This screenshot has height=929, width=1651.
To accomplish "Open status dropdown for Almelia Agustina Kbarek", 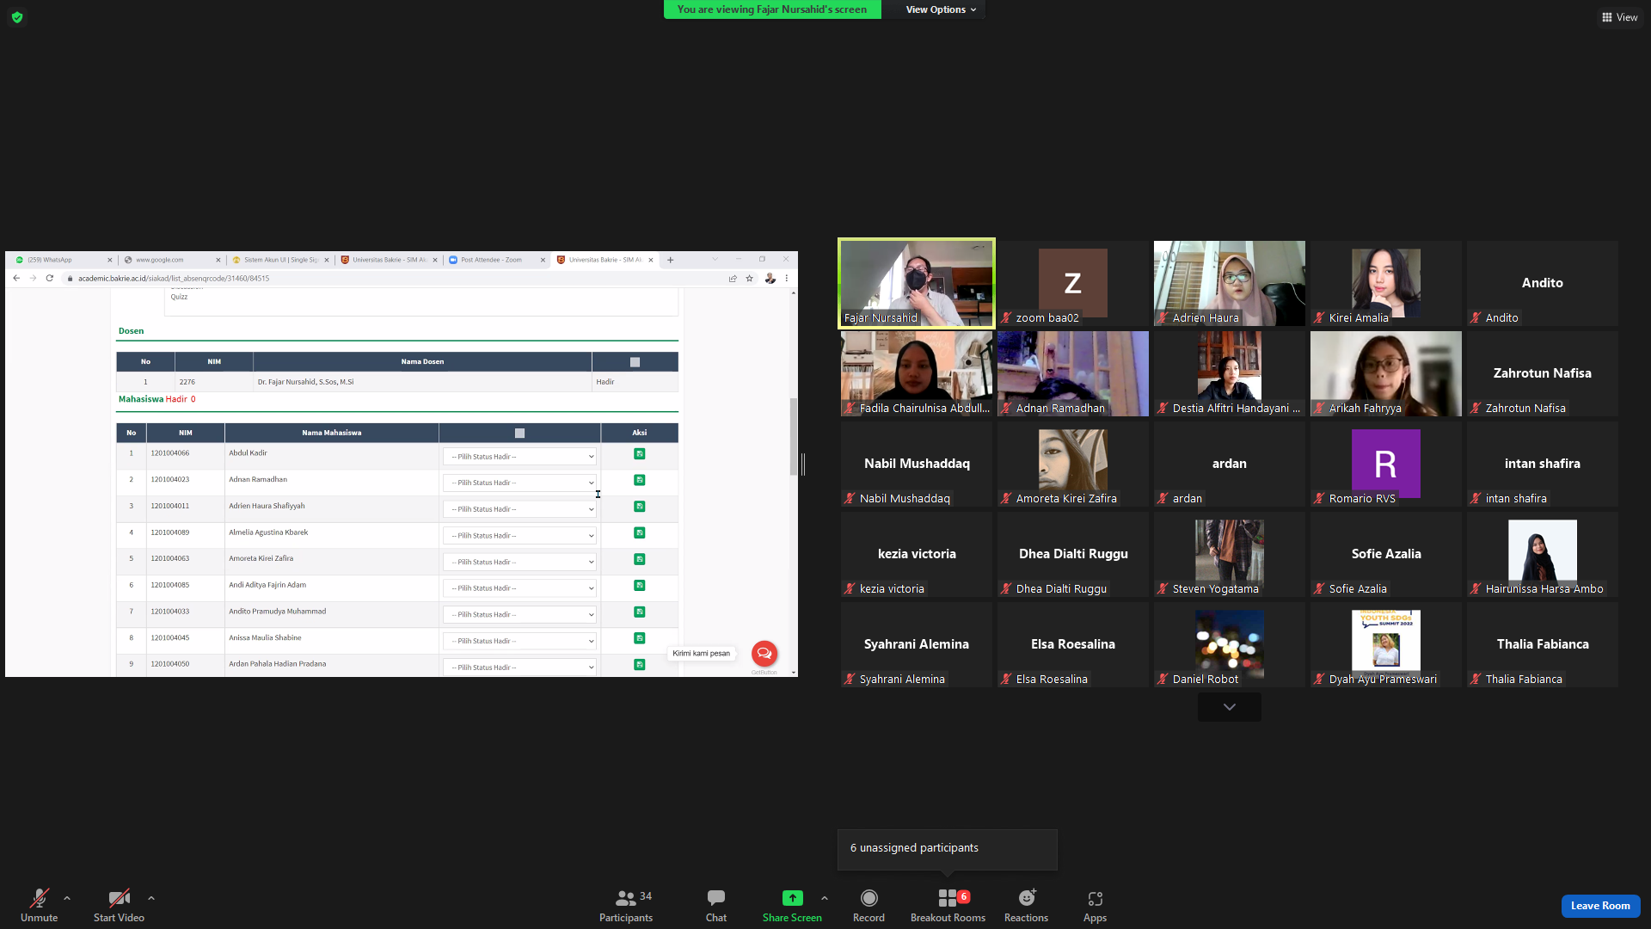I will 519,536.
